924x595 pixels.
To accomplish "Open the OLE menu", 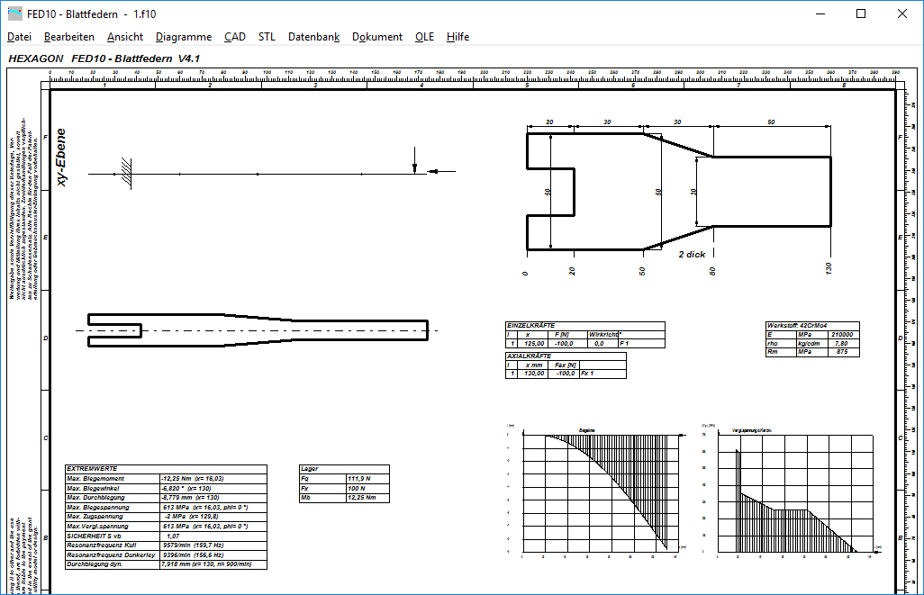I will [x=424, y=37].
